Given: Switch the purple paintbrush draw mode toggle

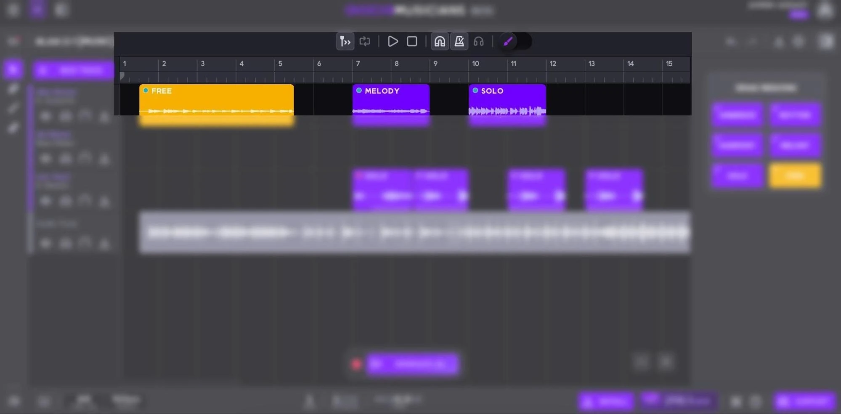Looking at the screenshot, I should 515,42.
